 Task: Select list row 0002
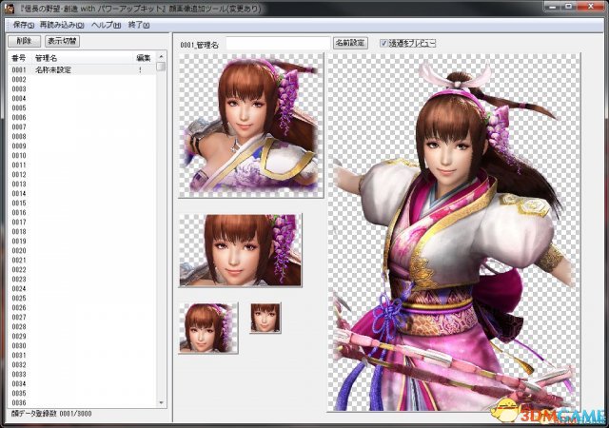tap(83, 79)
